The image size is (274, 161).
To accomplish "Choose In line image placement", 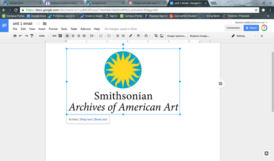I will coord(73,119).
